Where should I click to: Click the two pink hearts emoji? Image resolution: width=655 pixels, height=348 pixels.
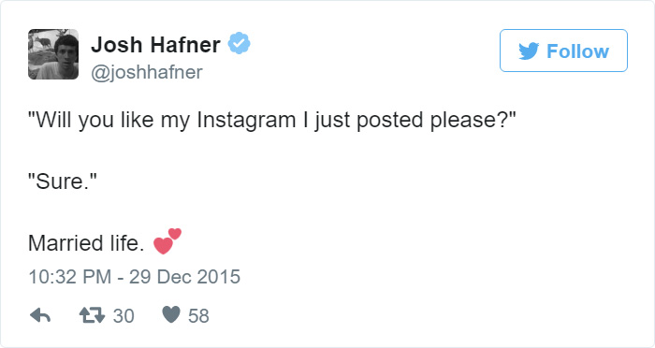click(x=167, y=241)
